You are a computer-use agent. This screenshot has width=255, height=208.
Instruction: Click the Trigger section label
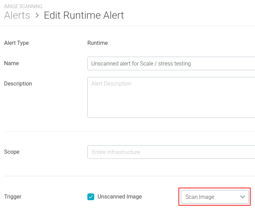(13, 197)
